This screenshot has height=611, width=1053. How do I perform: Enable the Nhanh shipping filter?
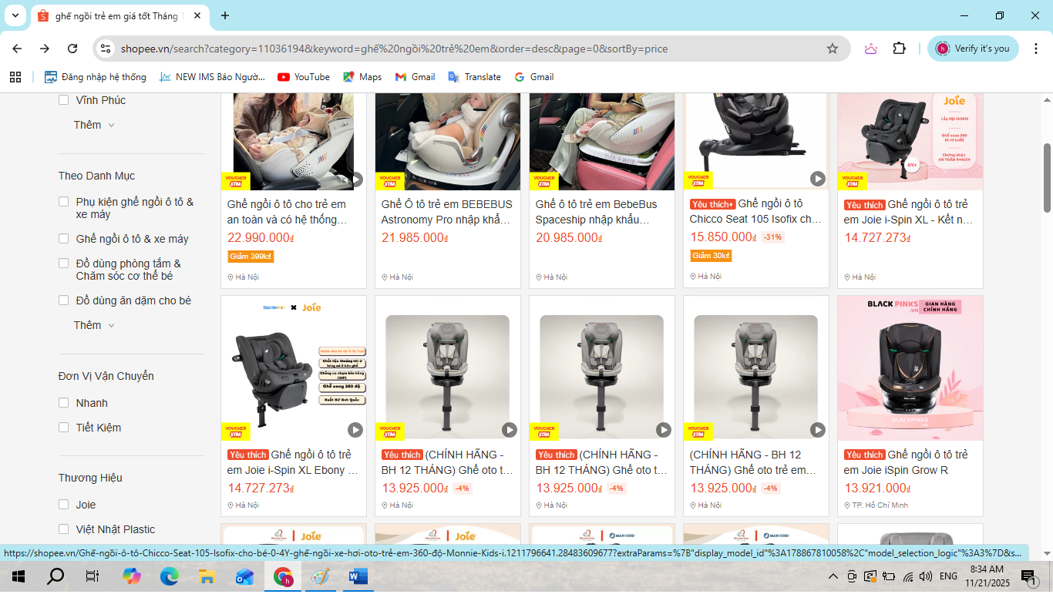pyautogui.click(x=64, y=403)
